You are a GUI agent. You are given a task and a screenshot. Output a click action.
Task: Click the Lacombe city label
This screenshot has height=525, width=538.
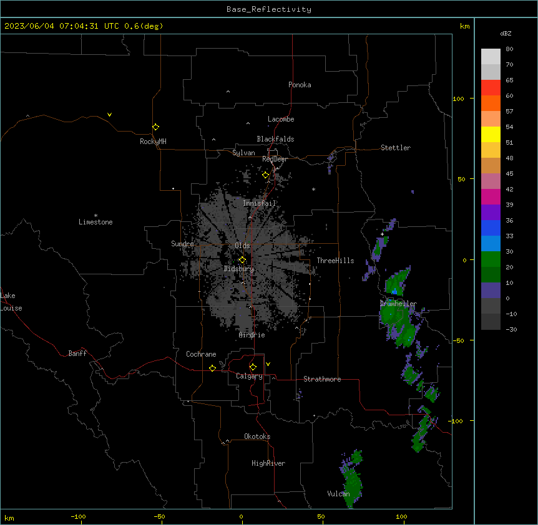tap(281, 119)
